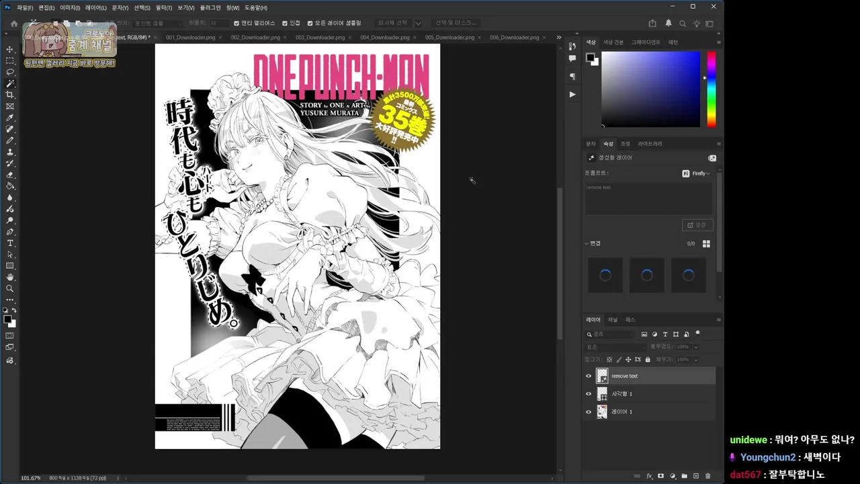
Task: Select the Horizontal Type tool
Action: point(10,243)
